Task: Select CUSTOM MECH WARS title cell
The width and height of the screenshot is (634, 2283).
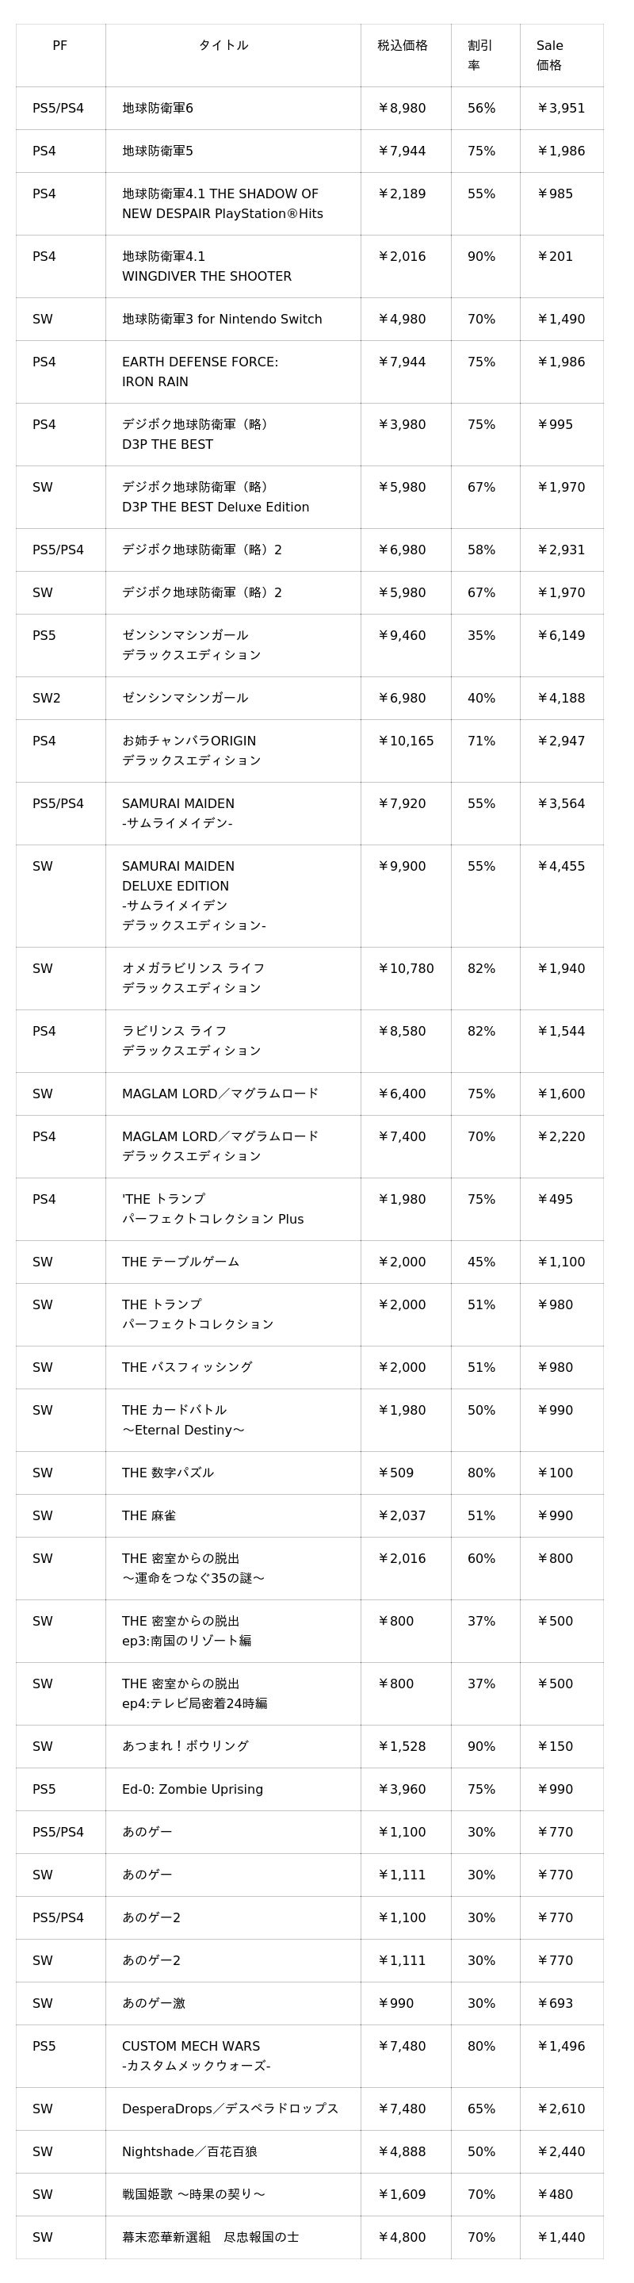Action: click(x=196, y=2055)
